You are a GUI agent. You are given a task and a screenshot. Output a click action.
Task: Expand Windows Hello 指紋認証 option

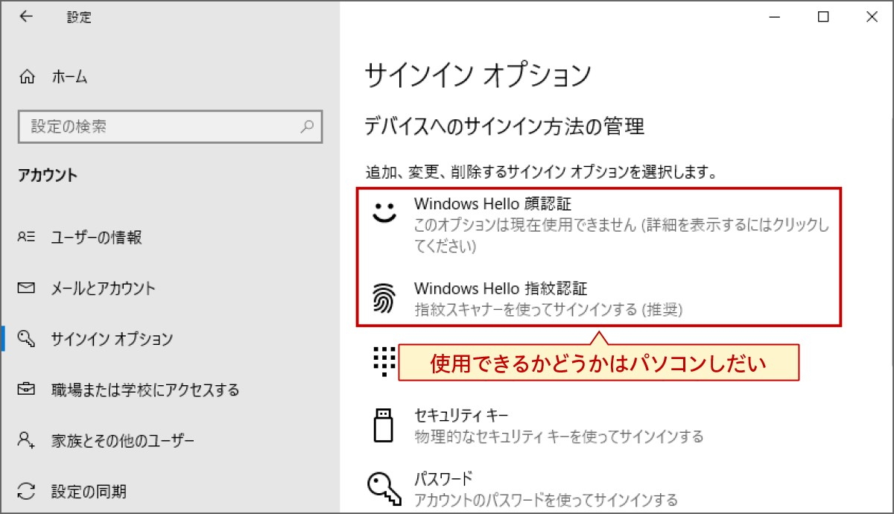(x=600, y=298)
